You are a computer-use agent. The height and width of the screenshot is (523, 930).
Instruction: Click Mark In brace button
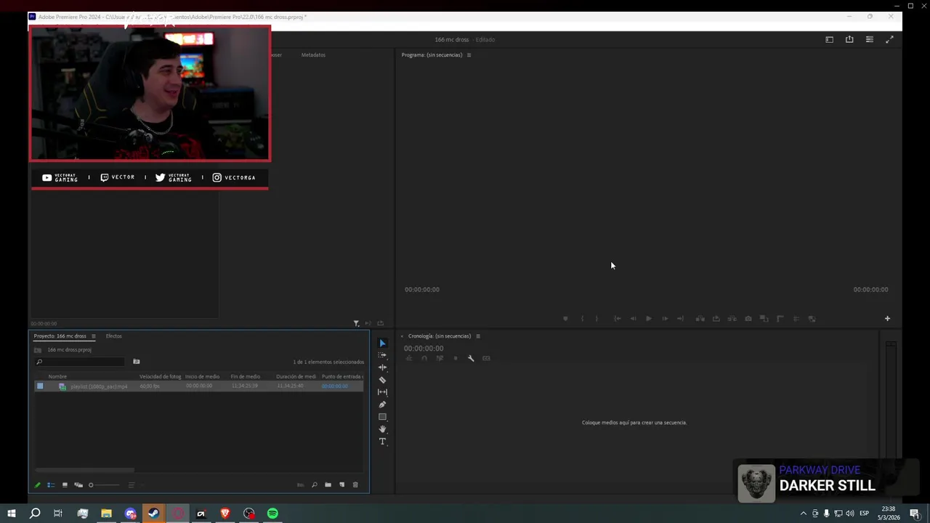point(581,319)
